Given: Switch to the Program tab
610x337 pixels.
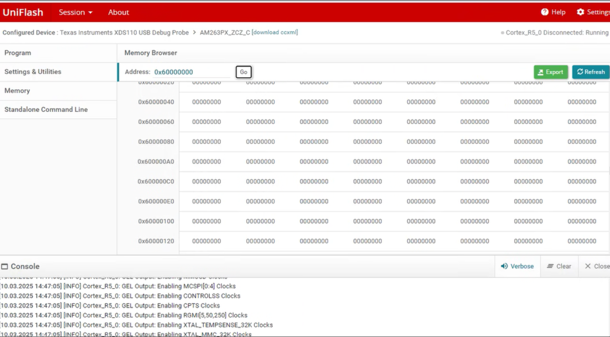Looking at the screenshot, I should click(x=58, y=53).
